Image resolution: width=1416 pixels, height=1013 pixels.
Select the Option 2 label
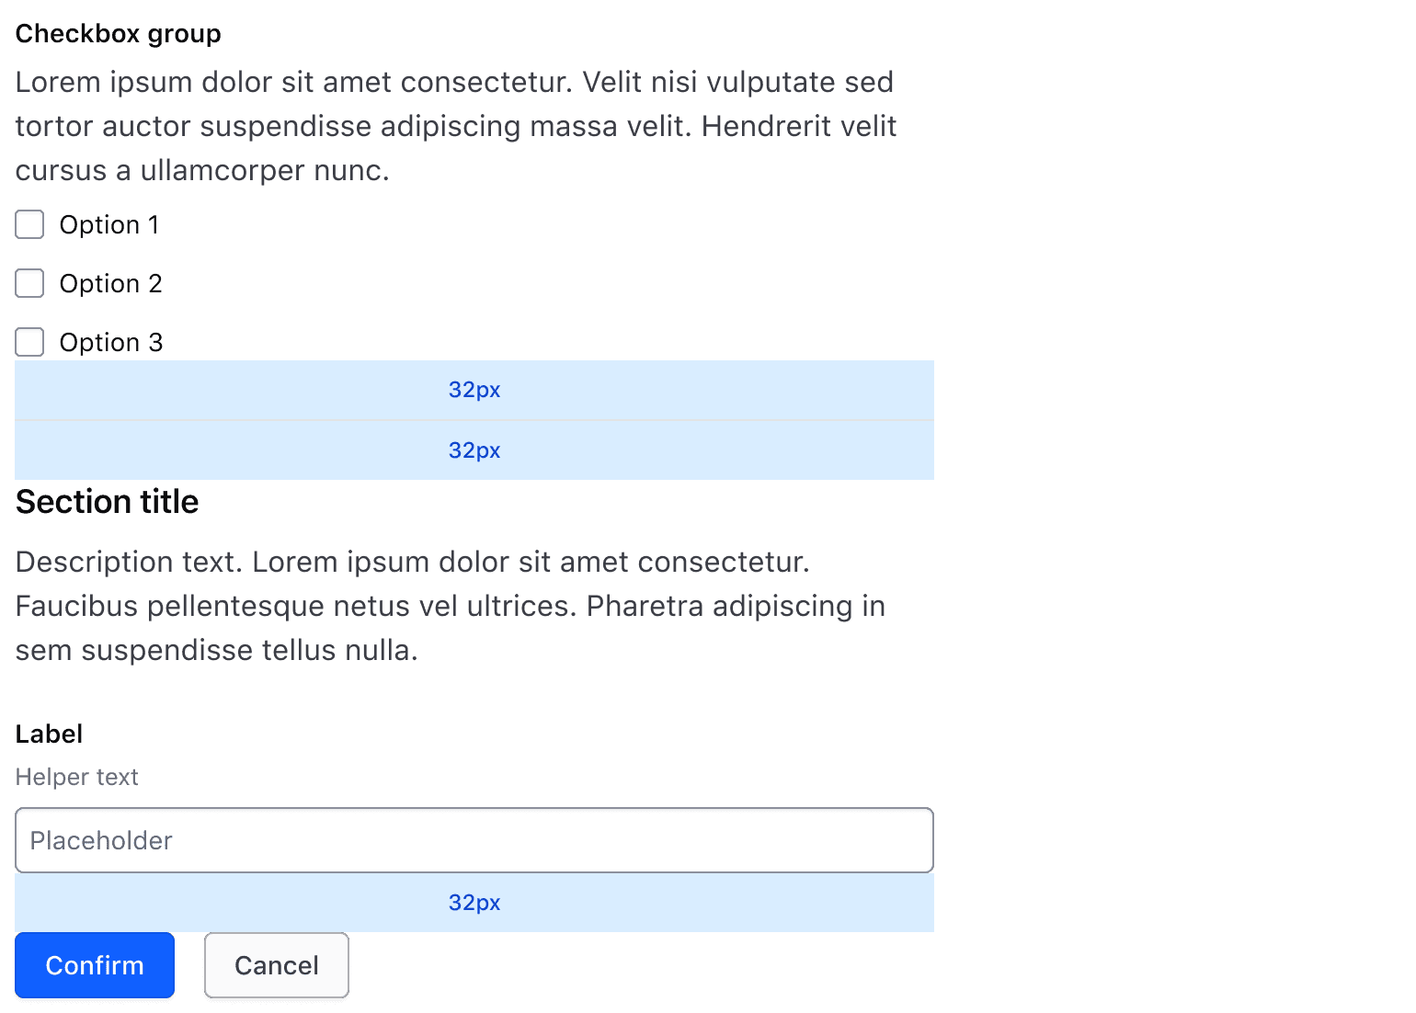click(110, 283)
